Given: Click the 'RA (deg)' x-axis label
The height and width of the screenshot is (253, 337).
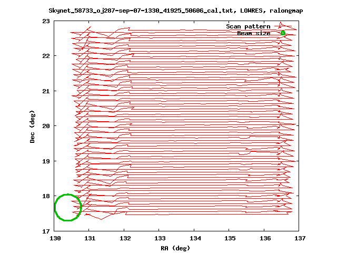Looking at the screenshot, I should click(175, 248).
